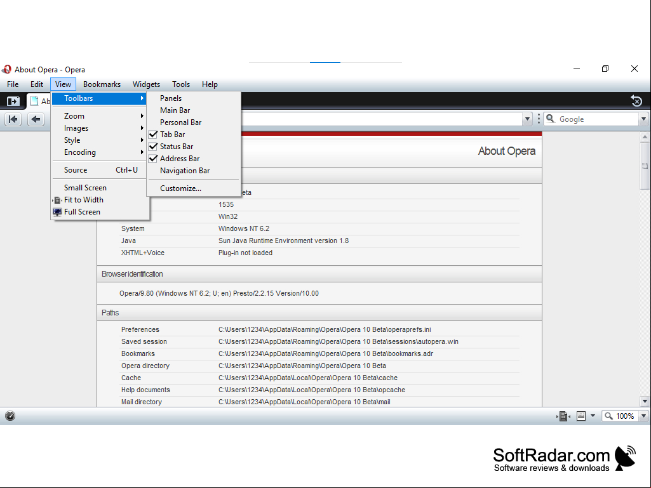
Task: Click the Rewind navigation button
Action: (x=13, y=119)
